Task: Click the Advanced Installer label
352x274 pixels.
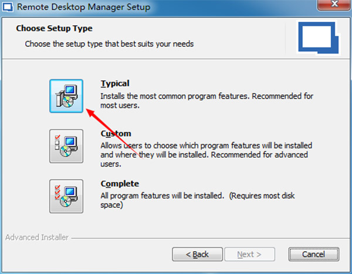Action: pyautogui.click(x=36, y=238)
